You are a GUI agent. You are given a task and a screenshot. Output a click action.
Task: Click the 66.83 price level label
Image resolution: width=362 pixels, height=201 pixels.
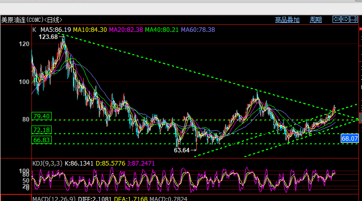[x=42, y=140]
